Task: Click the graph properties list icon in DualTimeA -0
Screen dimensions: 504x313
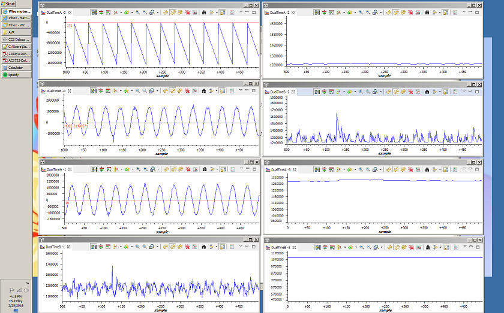Action: (x=232, y=12)
